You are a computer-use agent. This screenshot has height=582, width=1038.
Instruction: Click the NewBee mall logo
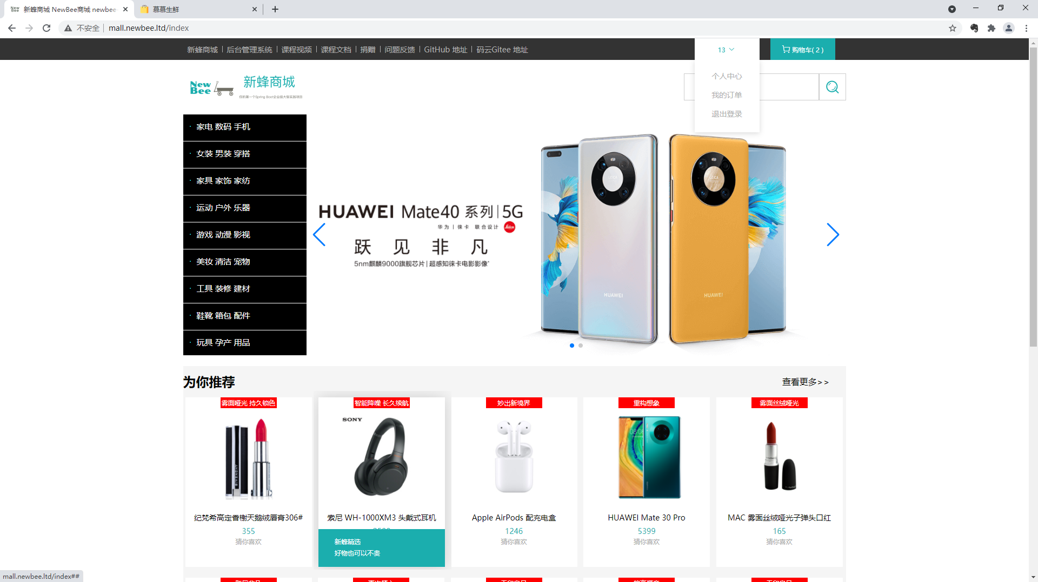246,87
